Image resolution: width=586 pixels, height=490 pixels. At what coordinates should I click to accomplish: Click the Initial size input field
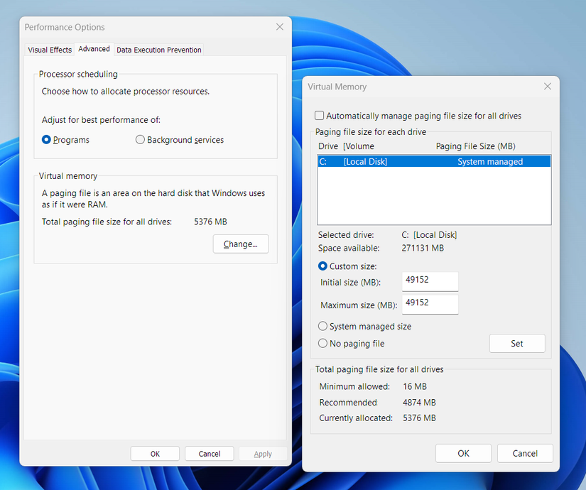(x=430, y=281)
